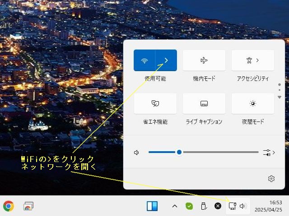Click the network and volume tray button

coord(238,206)
